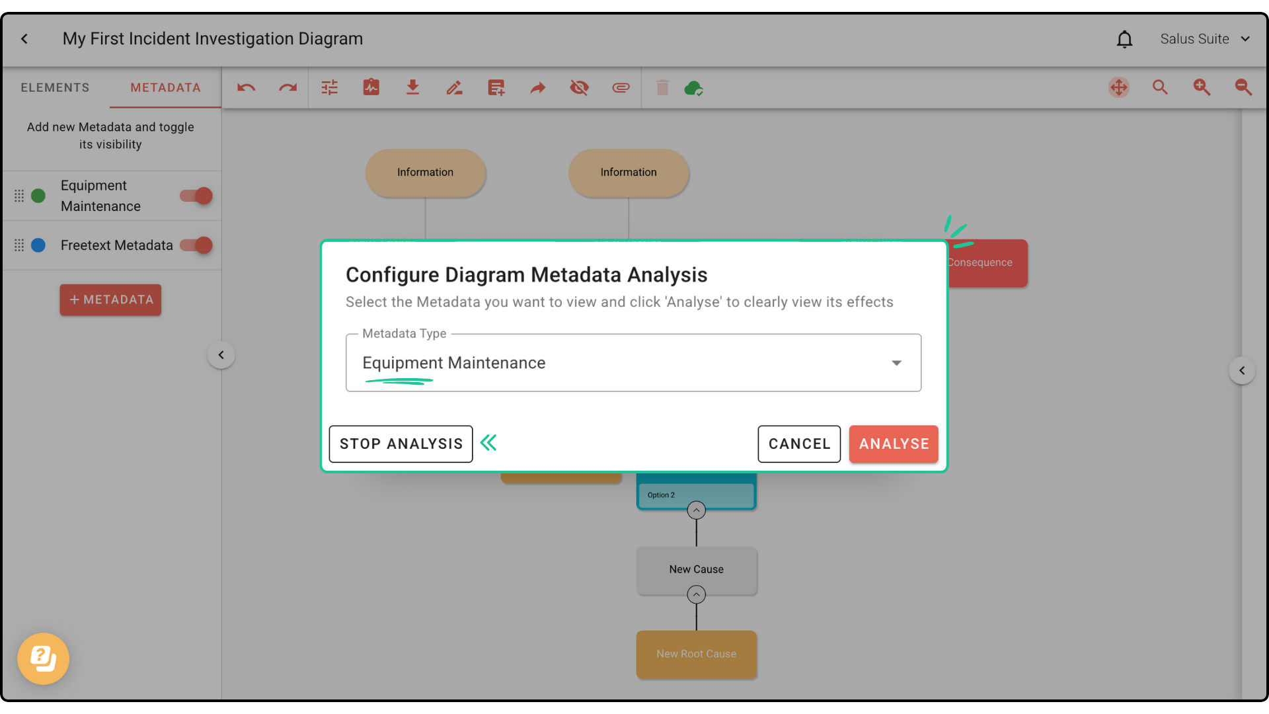This screenshot has width=1269, height=714.
Task: Click the help chat bubble icon
Action: 44,658
